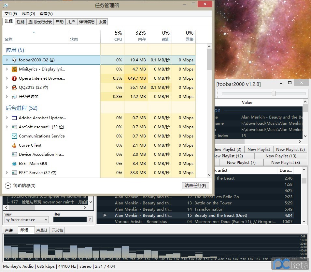Switch to the 用户 tab
The width and height of the screenshot is (311, 272).
(x=71, y=22)
